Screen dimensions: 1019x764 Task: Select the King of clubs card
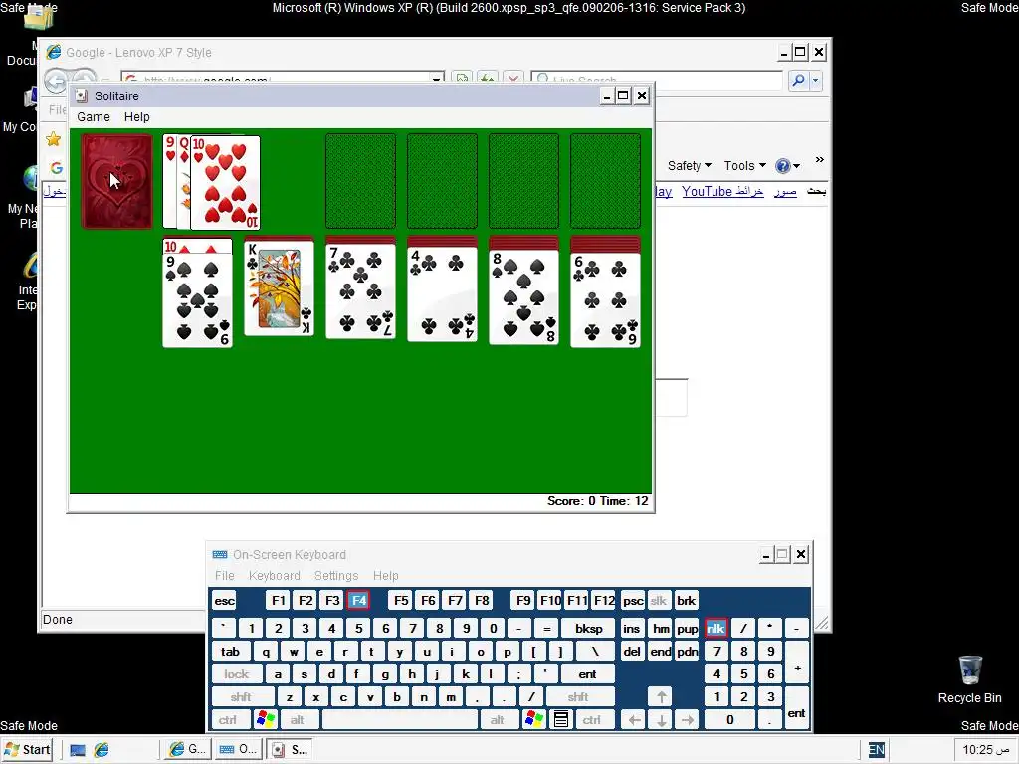coord(279,287)
